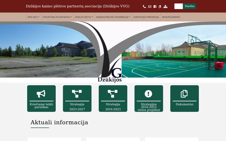This screenshot has height=141, width=226.
Task: Open Strategija 2016-2023 text link
Action: click(x=113, y=107)
